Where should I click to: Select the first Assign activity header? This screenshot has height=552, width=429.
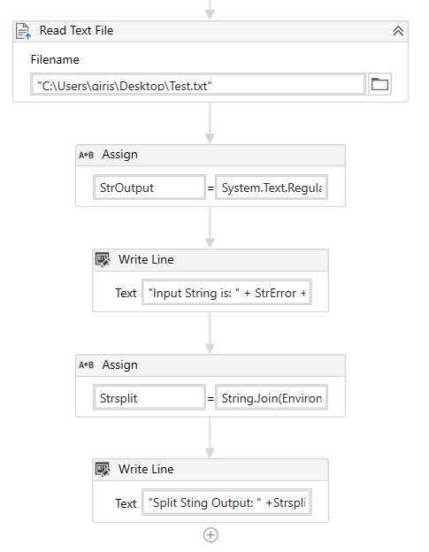coord(211,156)
